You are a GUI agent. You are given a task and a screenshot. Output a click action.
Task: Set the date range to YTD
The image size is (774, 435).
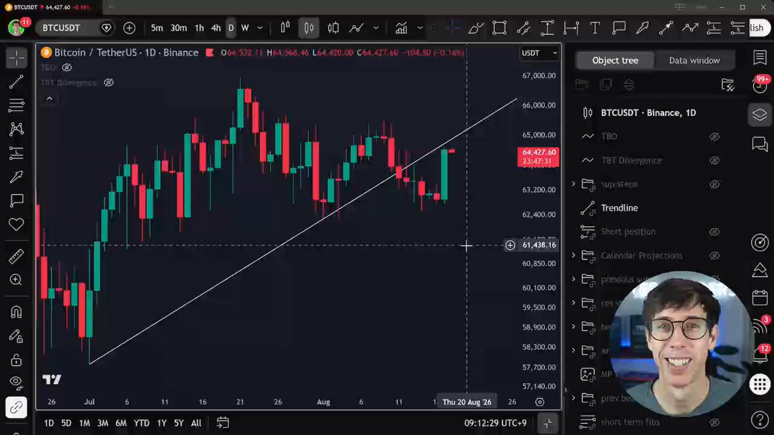coord(141,423)
